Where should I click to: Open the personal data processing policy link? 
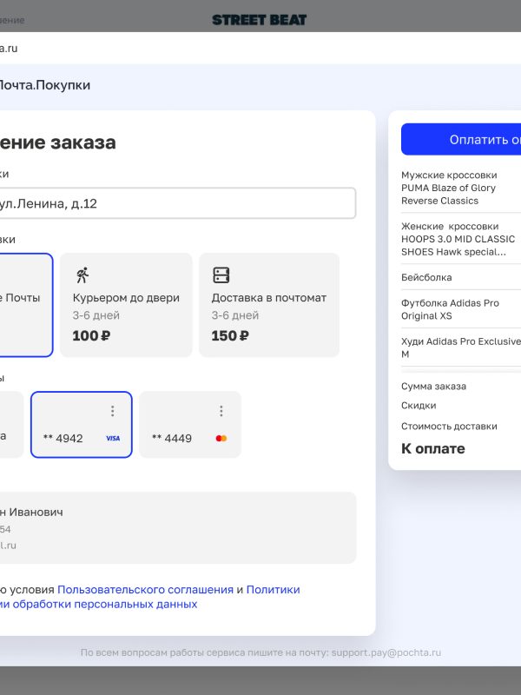point(104,604)
